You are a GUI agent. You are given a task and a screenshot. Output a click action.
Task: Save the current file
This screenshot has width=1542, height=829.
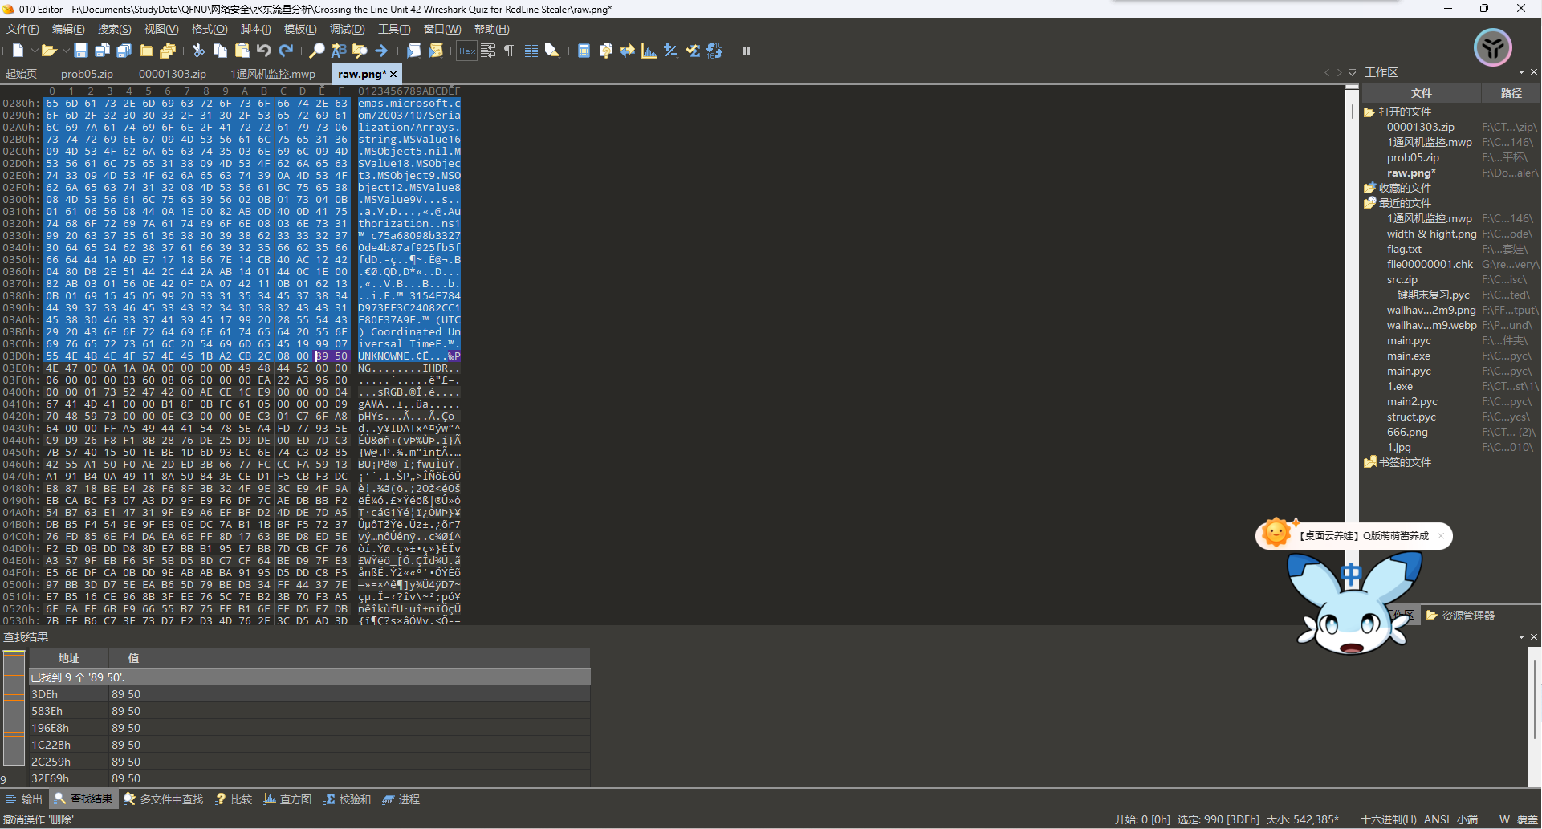tap(80, 50)
